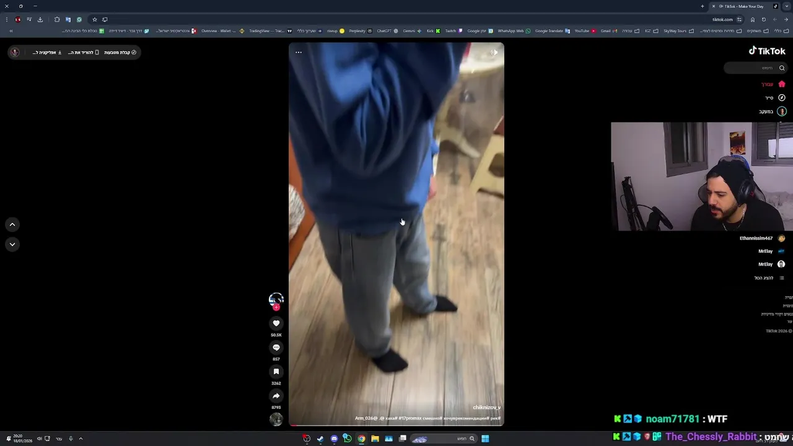Open the spinning sound disc thumbnail
This screenshot has width=793, height=446.
tap(276, 419)
